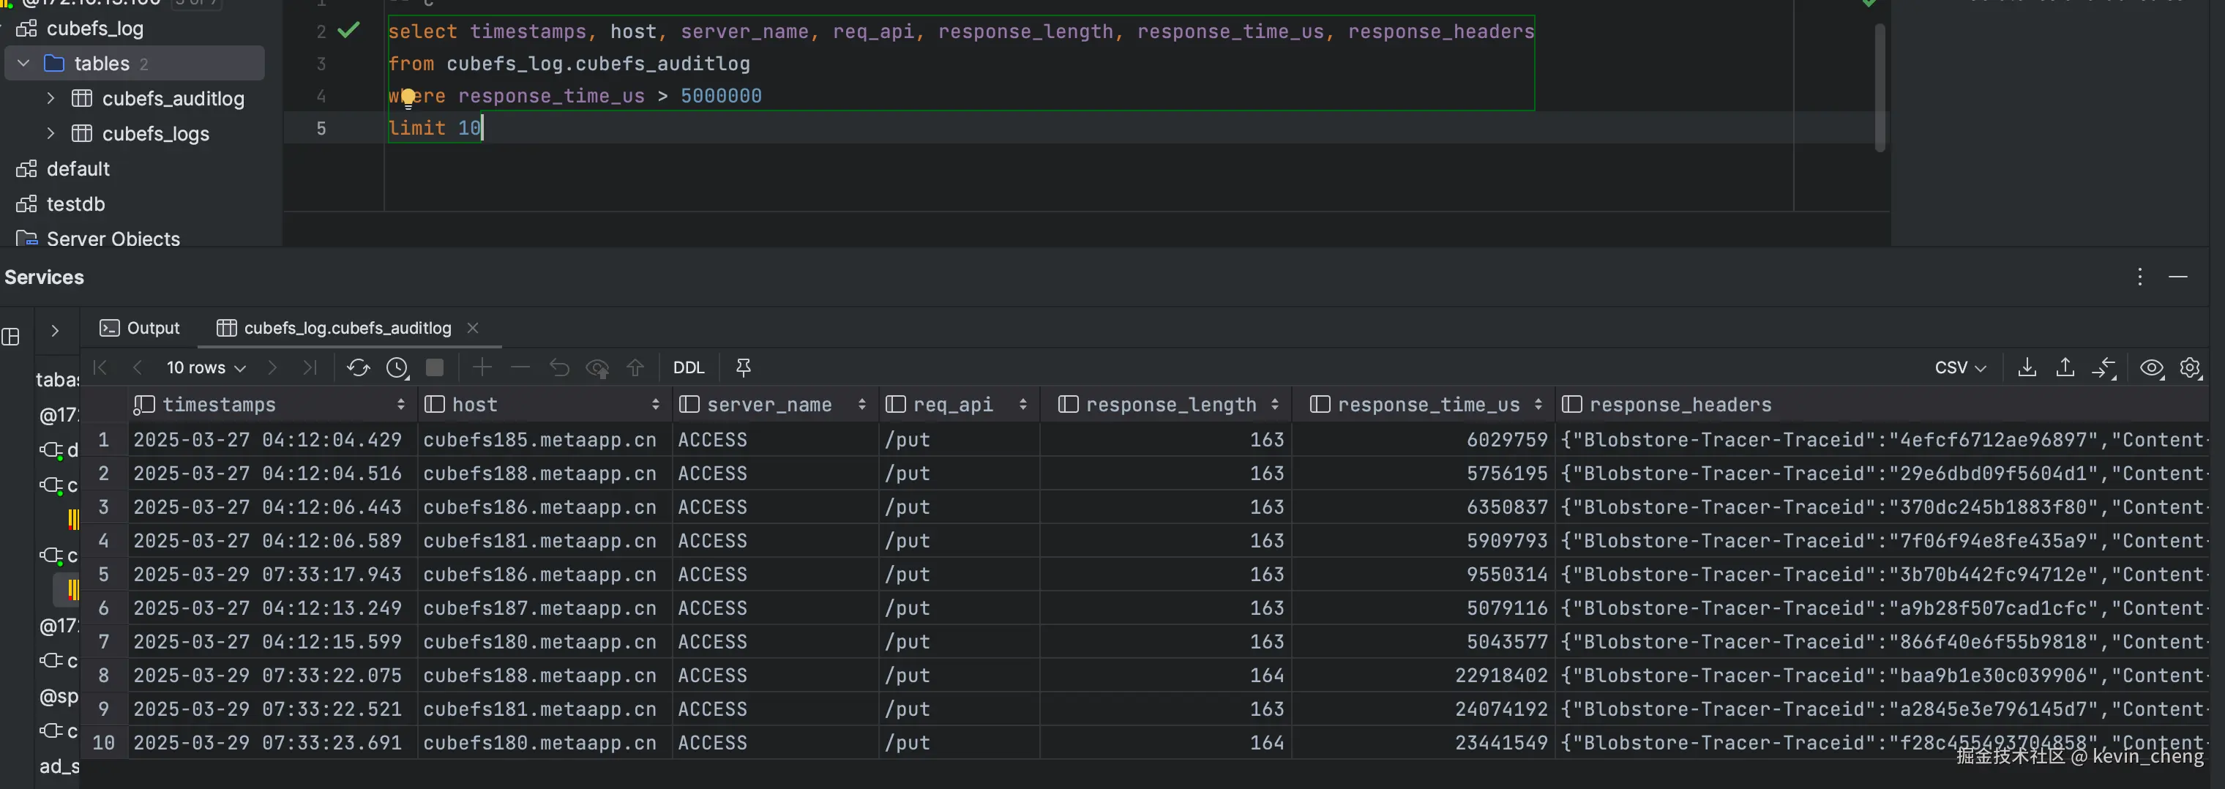
Task: Toggle the Services tree layout panel icon
Action: coord(11,337)
